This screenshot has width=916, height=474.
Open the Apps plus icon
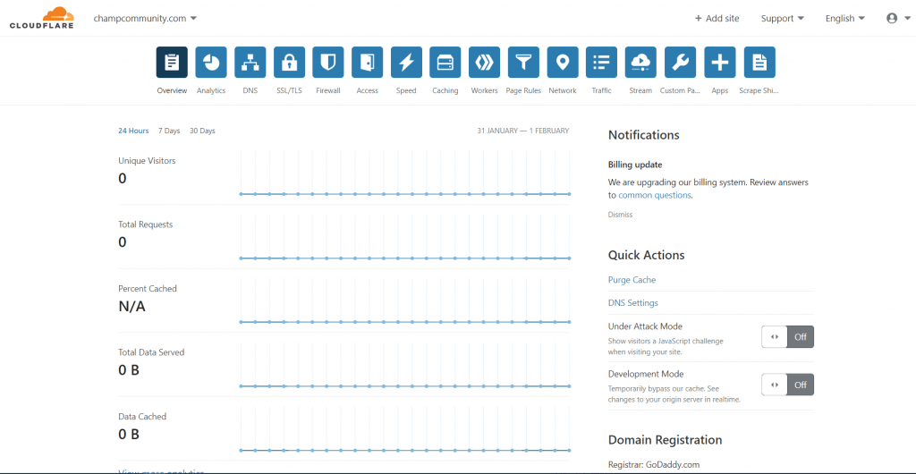pos(720,63)
